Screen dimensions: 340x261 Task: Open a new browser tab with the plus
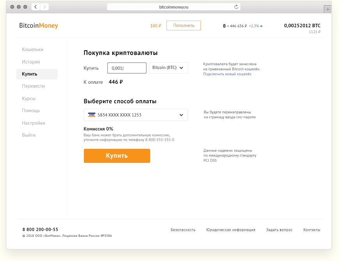(x=328, y=9)
